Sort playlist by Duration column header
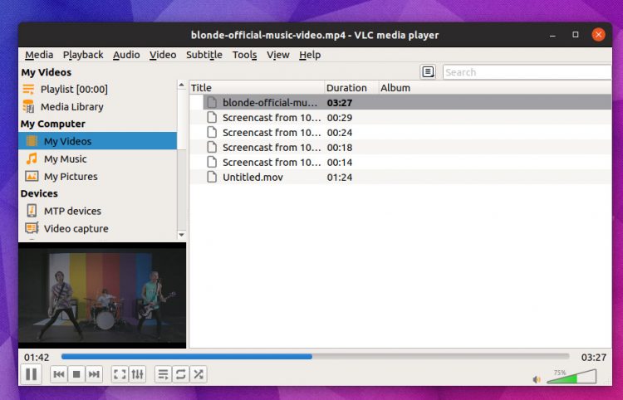 point(351,88)
